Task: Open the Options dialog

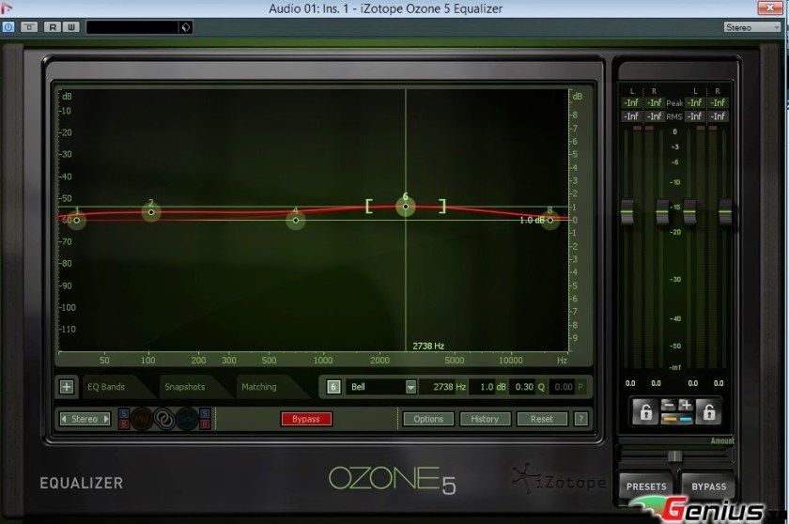Action: click(428, 419)
